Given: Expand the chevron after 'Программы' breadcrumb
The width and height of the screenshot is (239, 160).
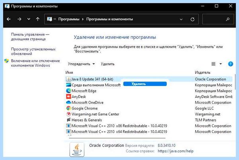Looking at the screenshot, I should [x=83, y=20].
